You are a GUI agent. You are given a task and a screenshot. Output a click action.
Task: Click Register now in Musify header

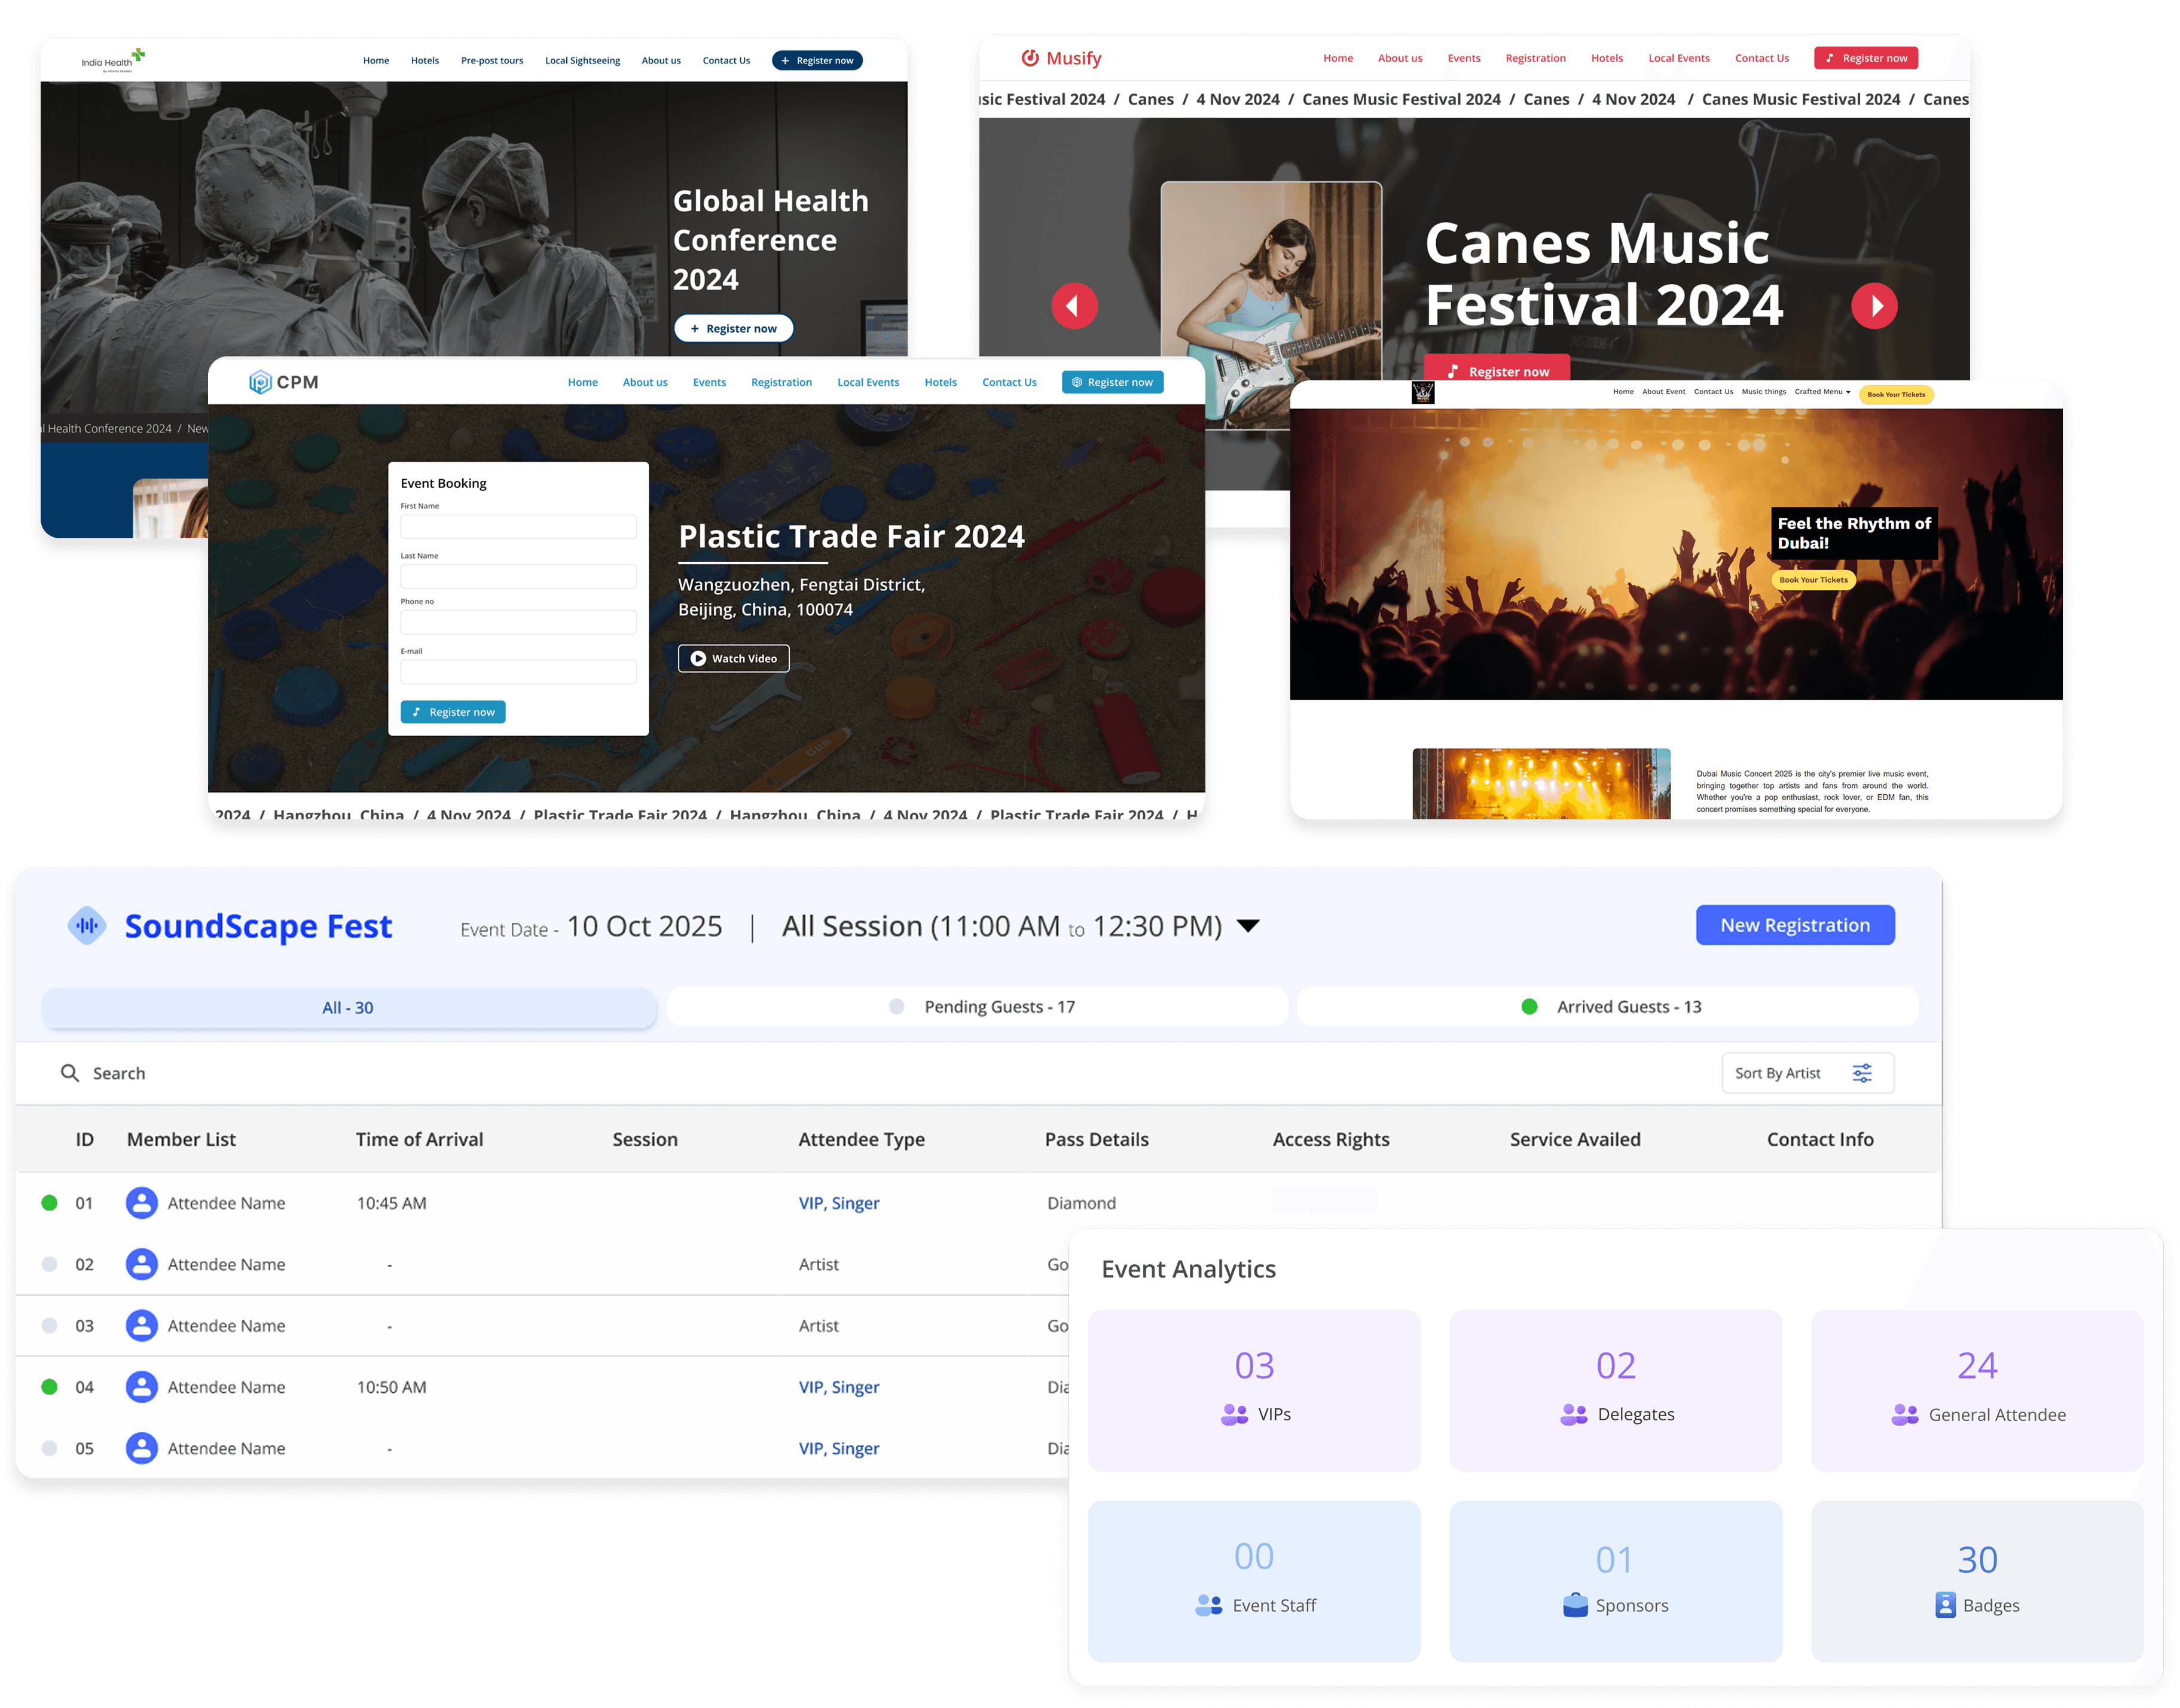point(1865,58)
